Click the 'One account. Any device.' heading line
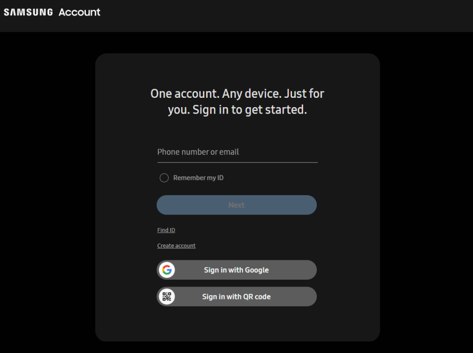Image resolution: width=473 pixels, height=353 pixels. (x=237, y=94)
